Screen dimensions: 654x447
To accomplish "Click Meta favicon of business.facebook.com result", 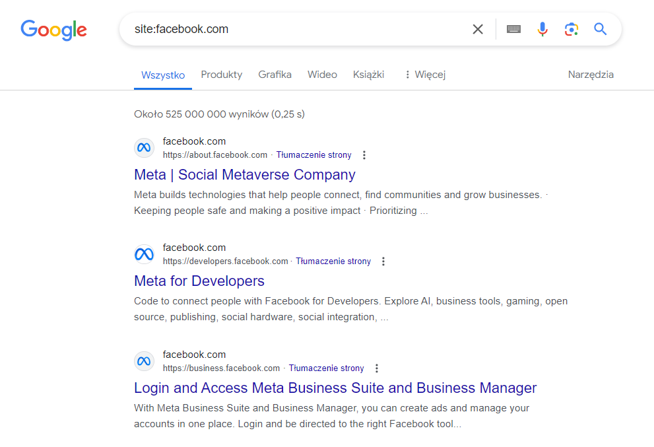I will click(x=145, y=361).
